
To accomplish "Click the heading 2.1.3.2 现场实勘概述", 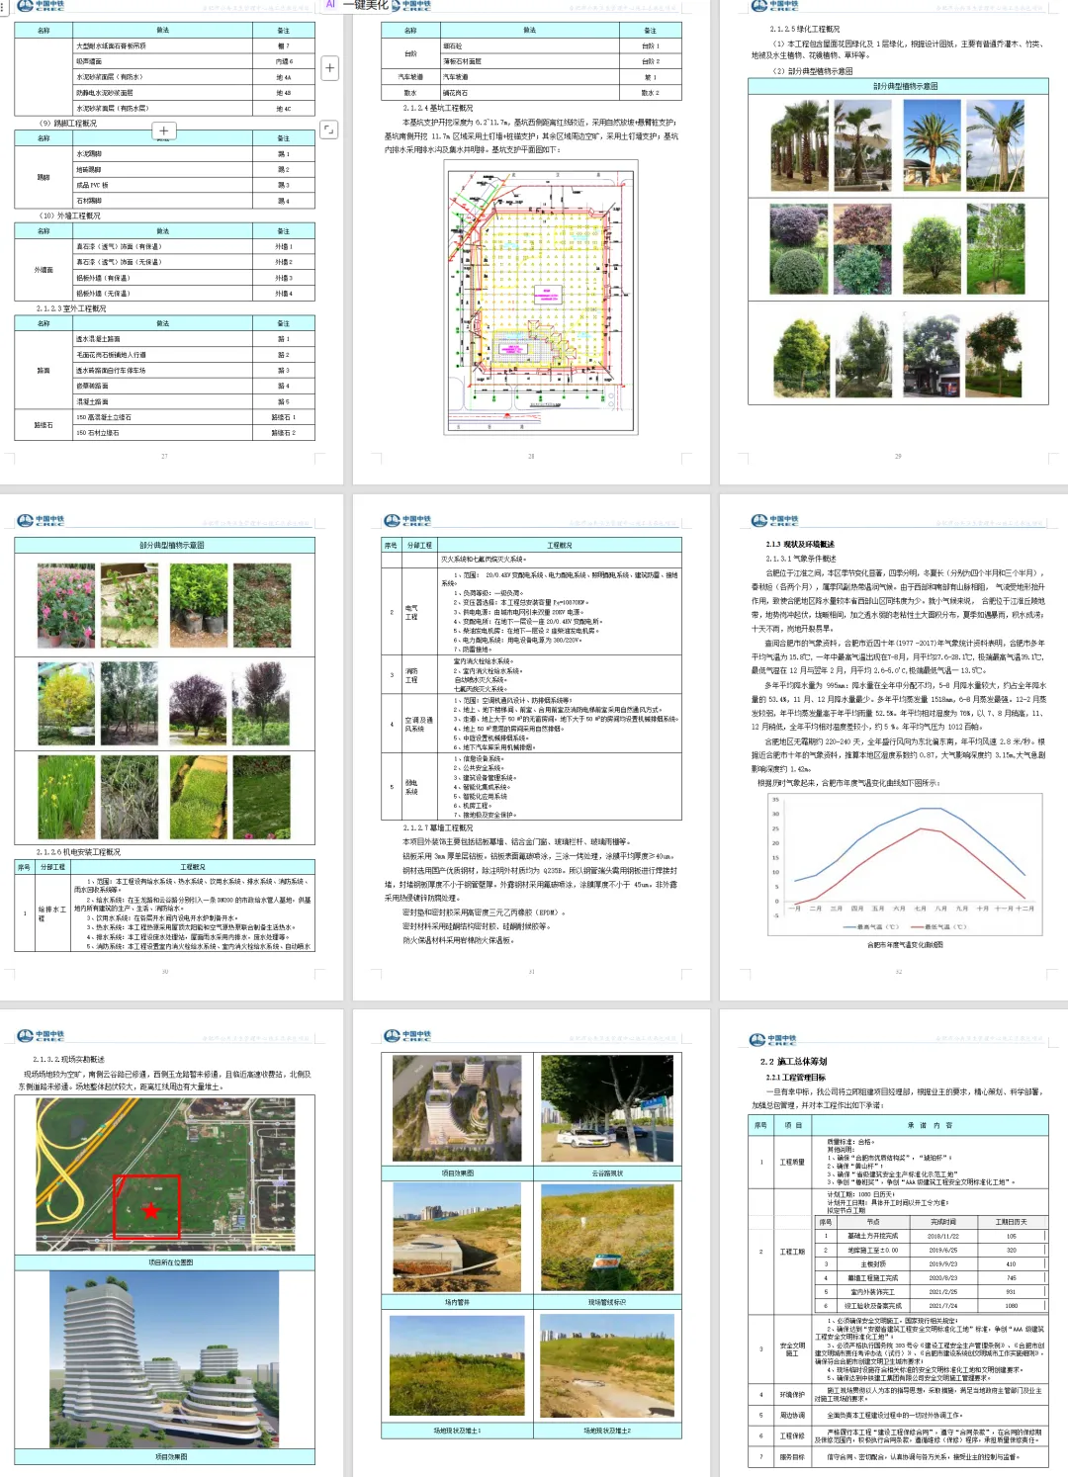I will 68,1059.
